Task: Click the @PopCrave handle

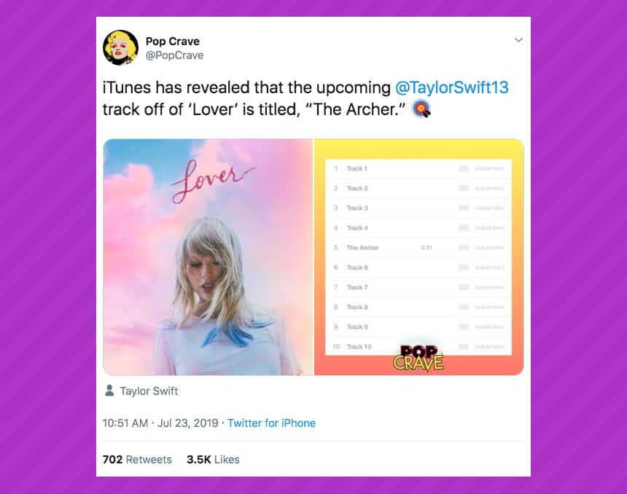Action: 174,55
